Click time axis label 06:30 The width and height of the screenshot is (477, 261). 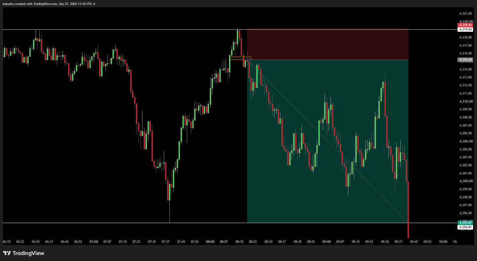click(35, 242)
